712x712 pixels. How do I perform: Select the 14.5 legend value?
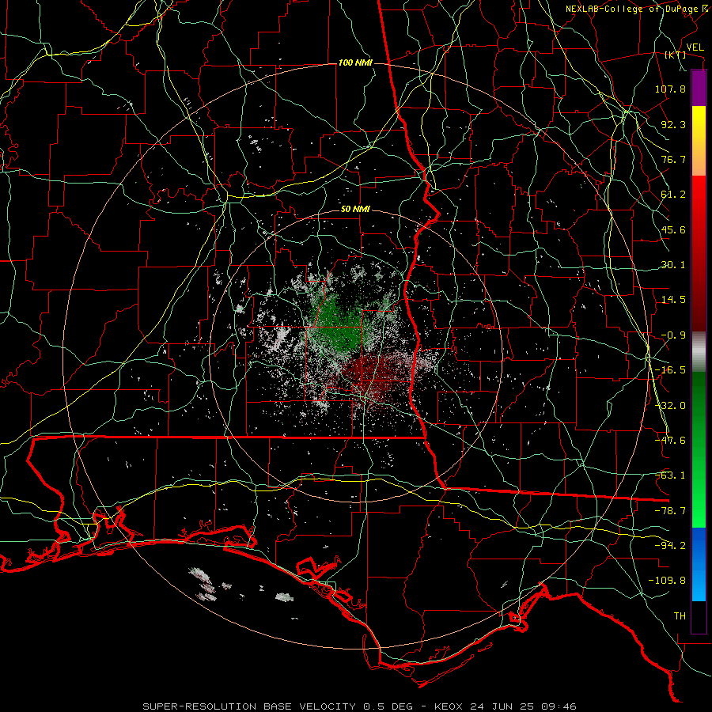(673, 300)
